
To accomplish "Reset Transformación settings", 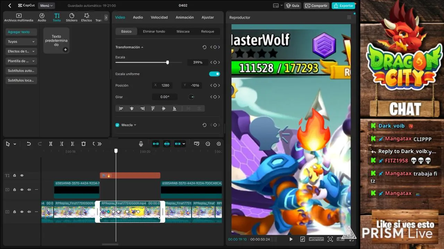I will point(204,47).
